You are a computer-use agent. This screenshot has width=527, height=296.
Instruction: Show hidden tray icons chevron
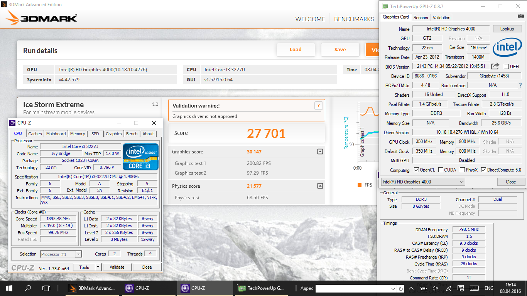[412, 288]
